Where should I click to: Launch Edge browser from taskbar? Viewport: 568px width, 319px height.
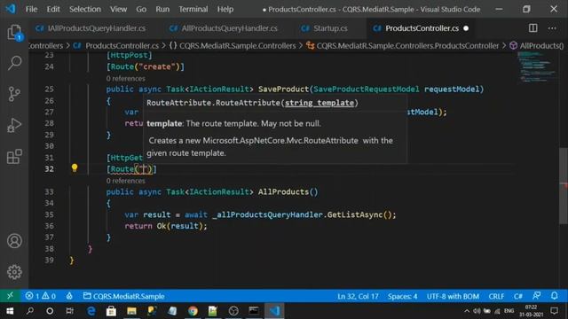tap(91, 311)
